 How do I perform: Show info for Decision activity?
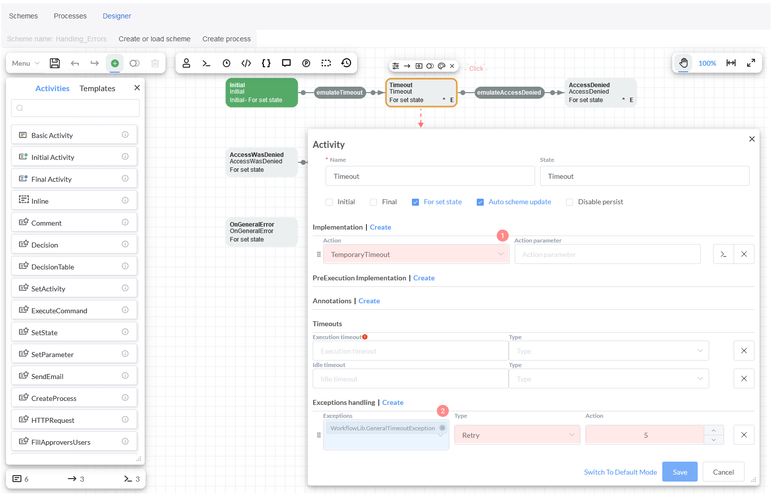(x=125, y=244)
